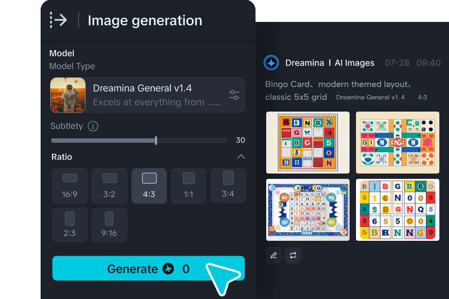The height and width of the screenshot is (299, 449).
Task: Select the 16:9 ratio option
Action: click(70, 186)
